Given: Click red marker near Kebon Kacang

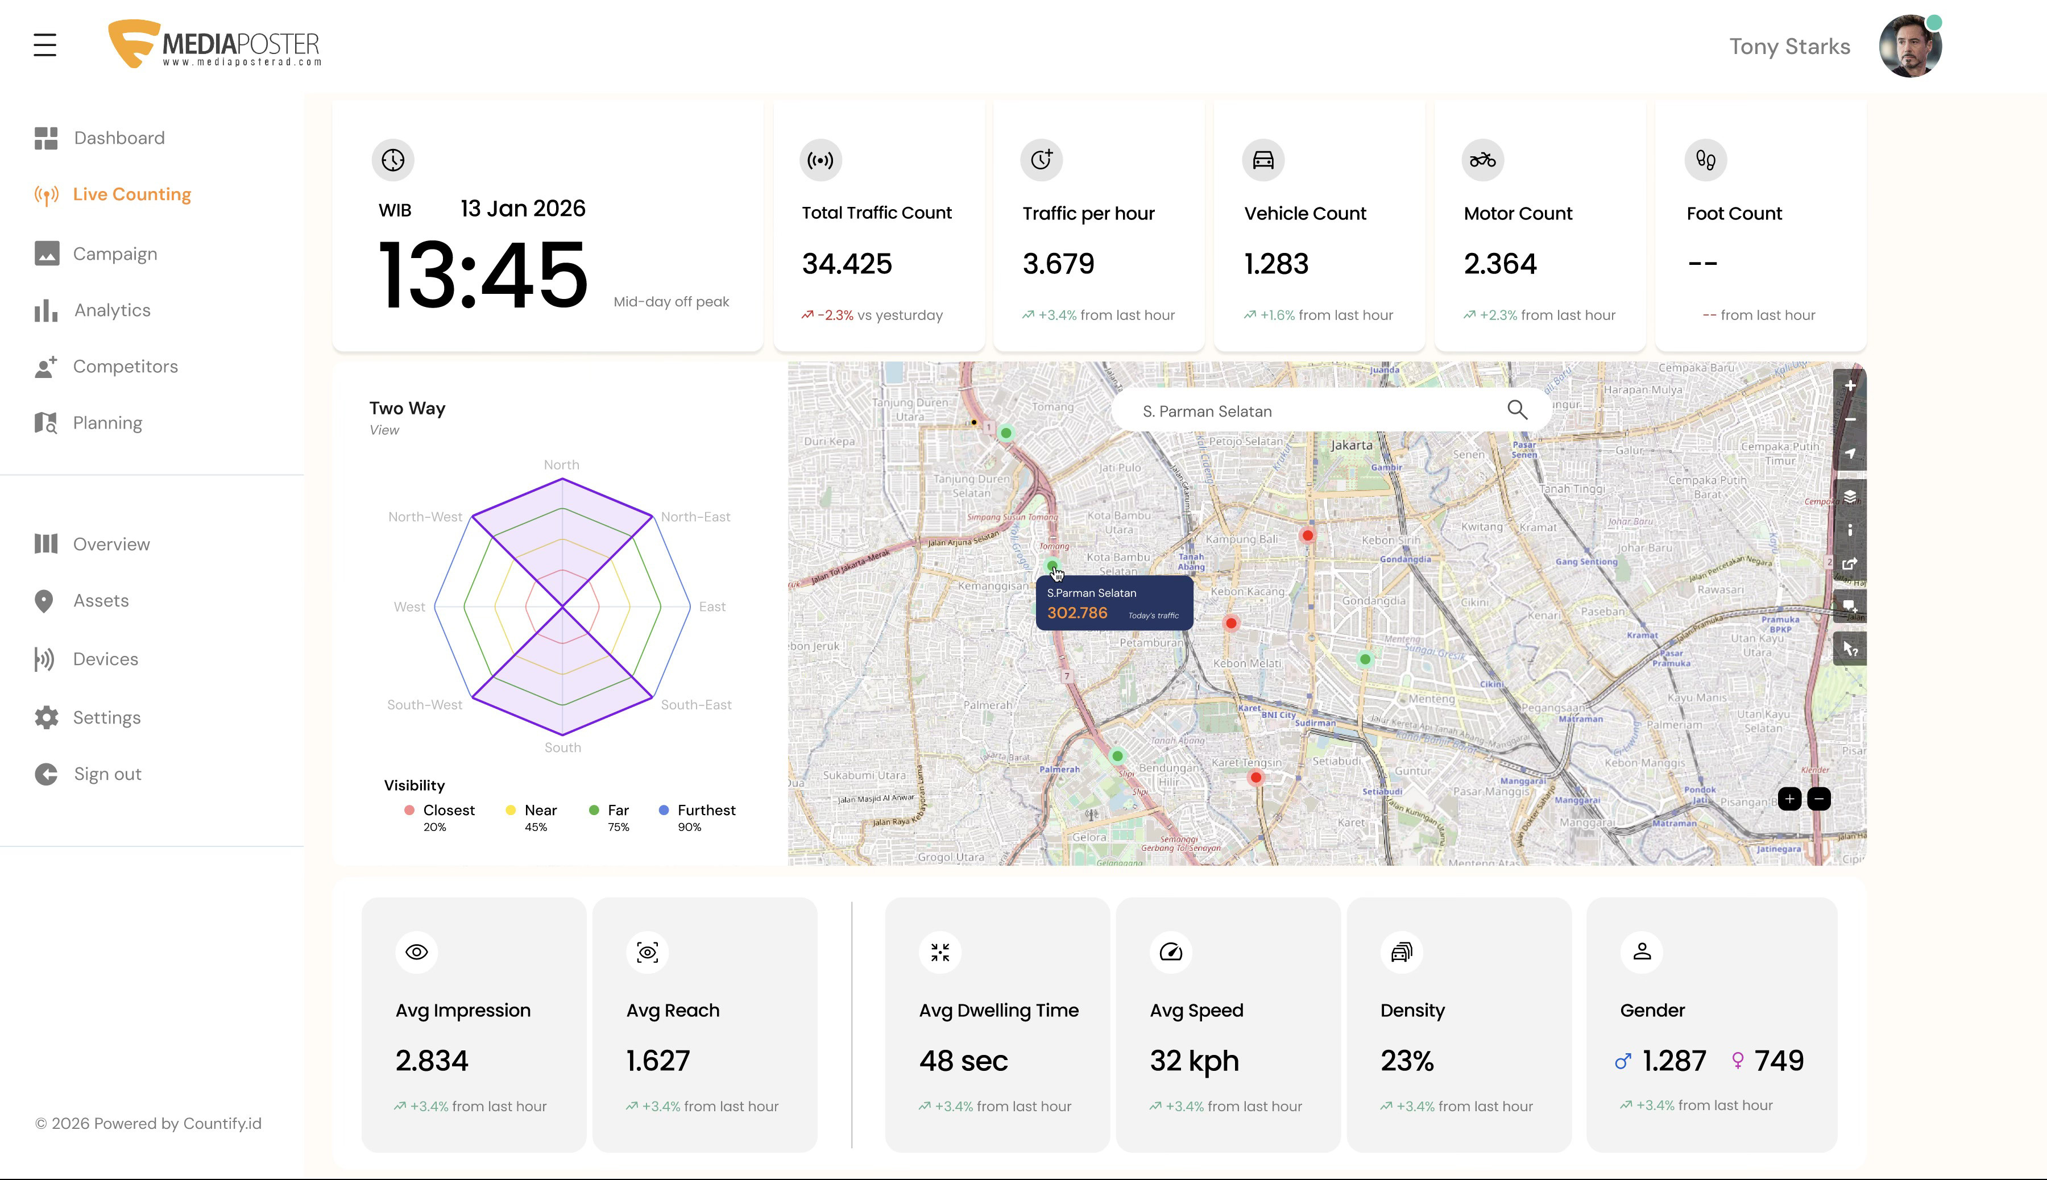Looking at the screenshot, I should point(1232,623).
